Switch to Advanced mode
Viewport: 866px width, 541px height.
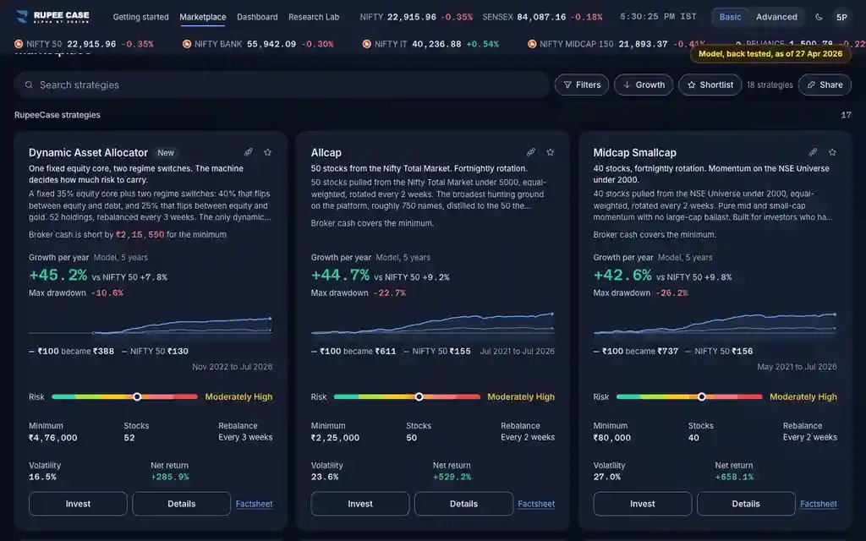click(776, 17)
